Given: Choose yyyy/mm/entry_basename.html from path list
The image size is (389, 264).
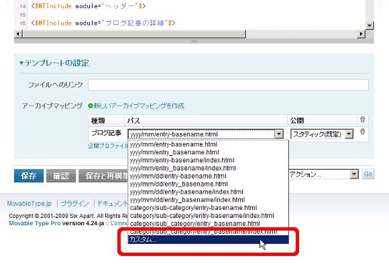Looking at the screenshot, I should [x=208, y=152].
